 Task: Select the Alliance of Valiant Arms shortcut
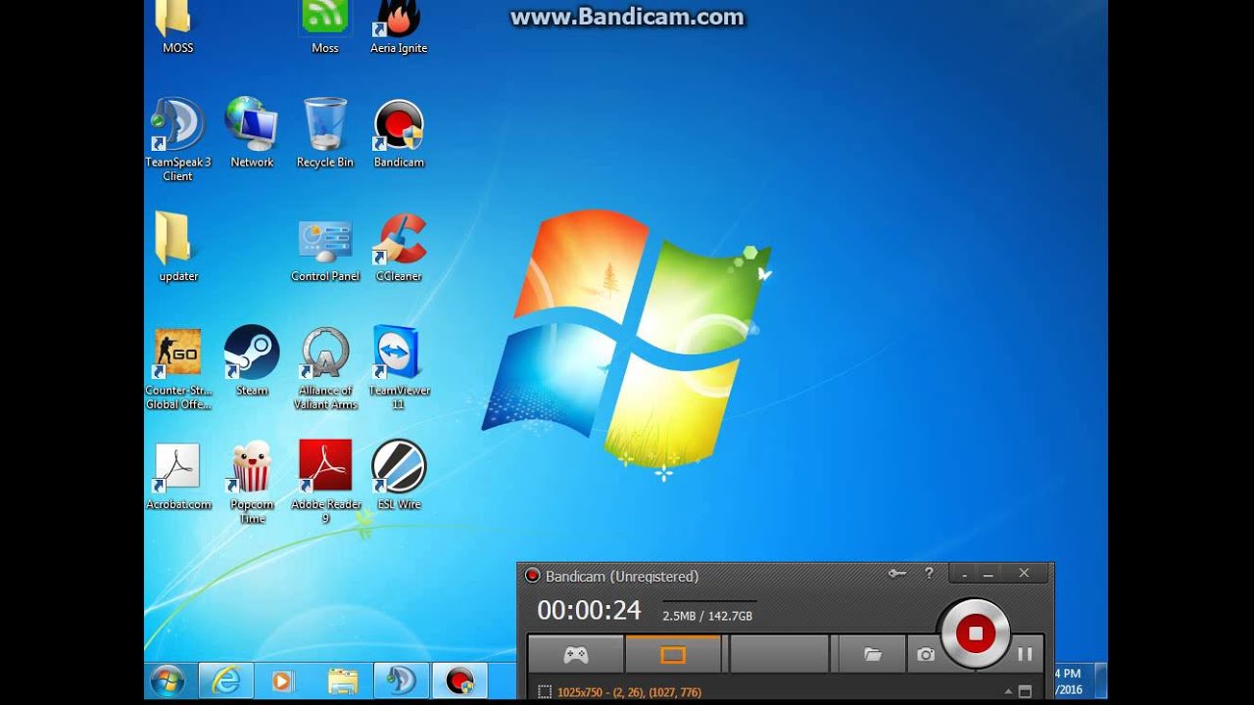coord(325,368)
